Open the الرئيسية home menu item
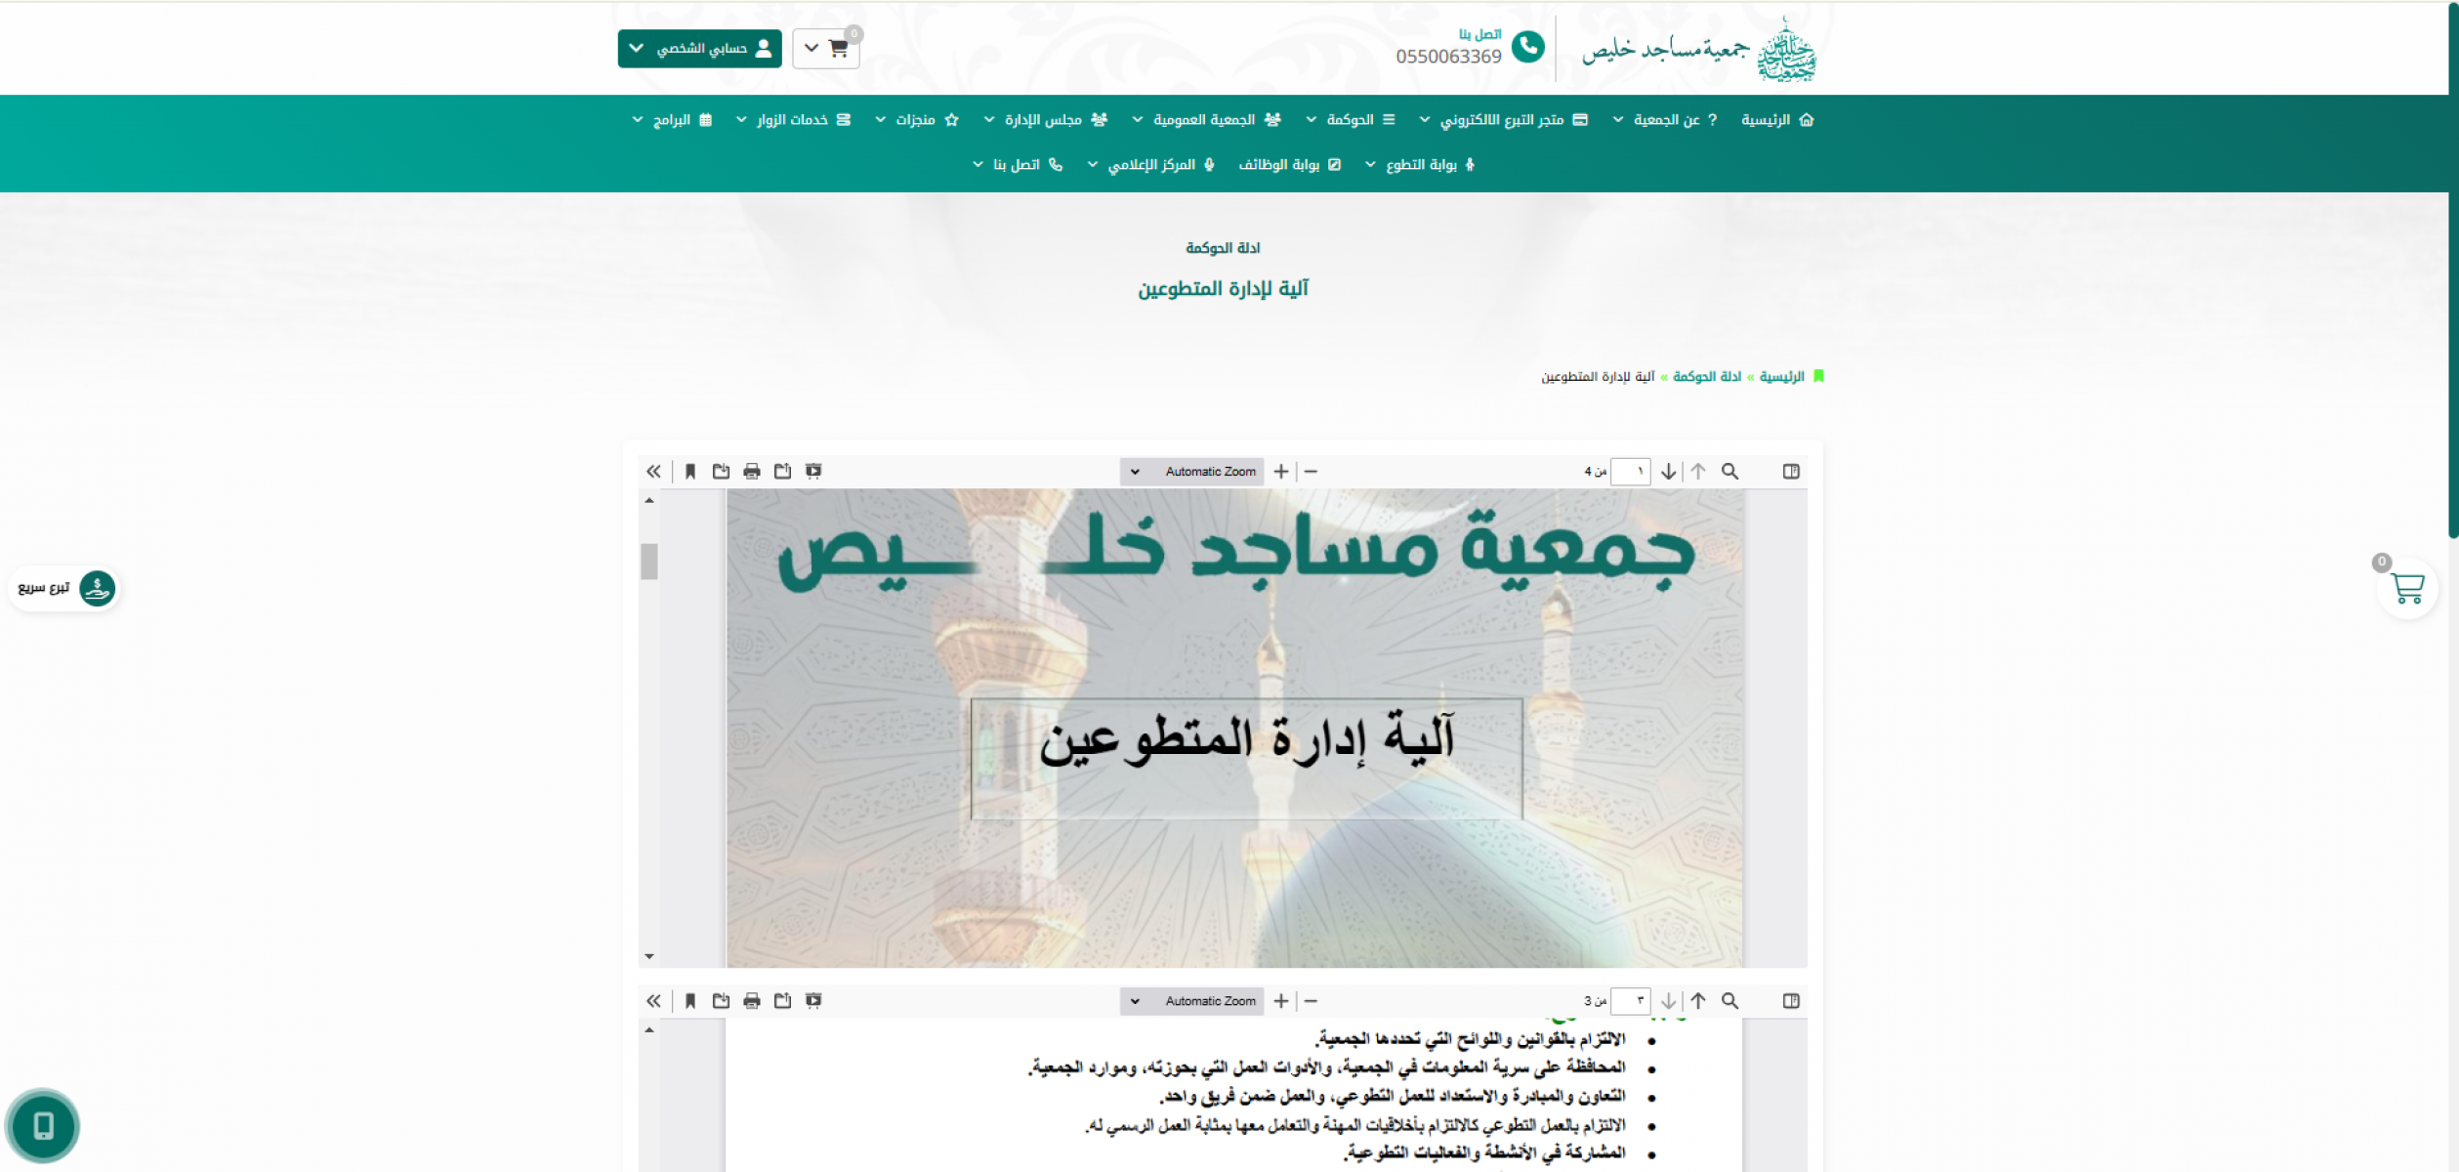2459x1172 pixels. click(1777, 120)
